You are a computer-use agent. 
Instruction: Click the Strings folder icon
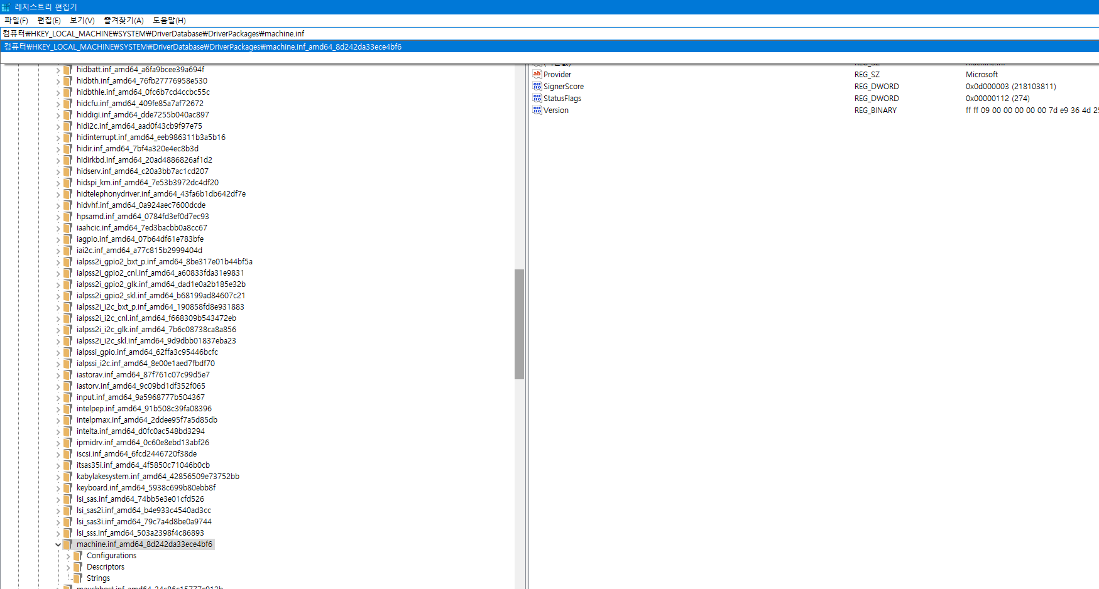point(78,578)
